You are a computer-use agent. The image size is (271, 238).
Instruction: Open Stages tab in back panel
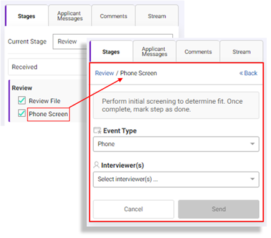(x=27, y=16)
